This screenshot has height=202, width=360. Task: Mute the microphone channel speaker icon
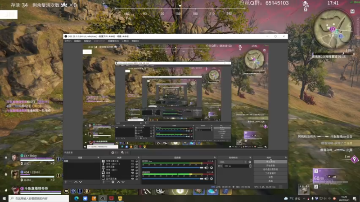click(x=207, y=168)
